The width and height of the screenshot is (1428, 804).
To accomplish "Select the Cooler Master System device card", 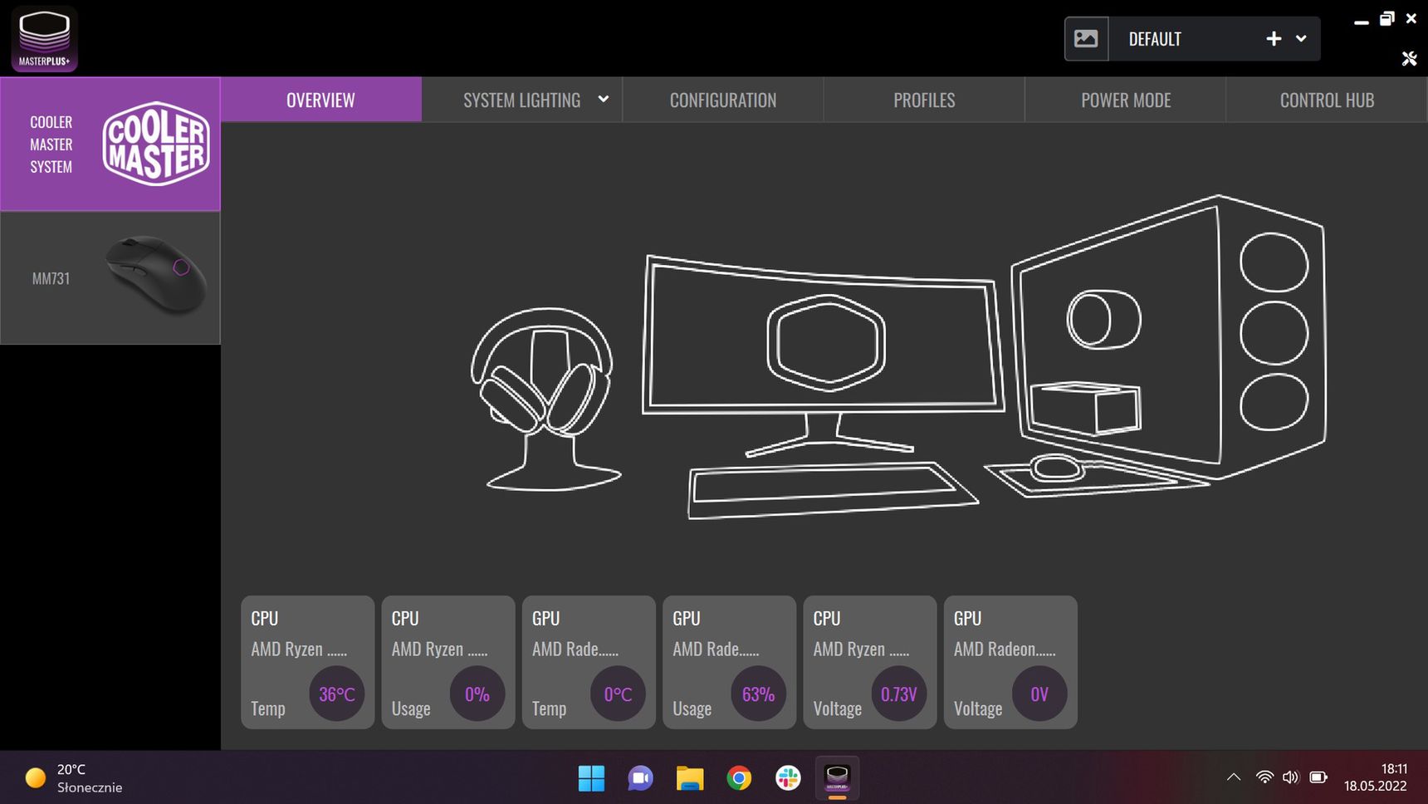I will 110,144.
